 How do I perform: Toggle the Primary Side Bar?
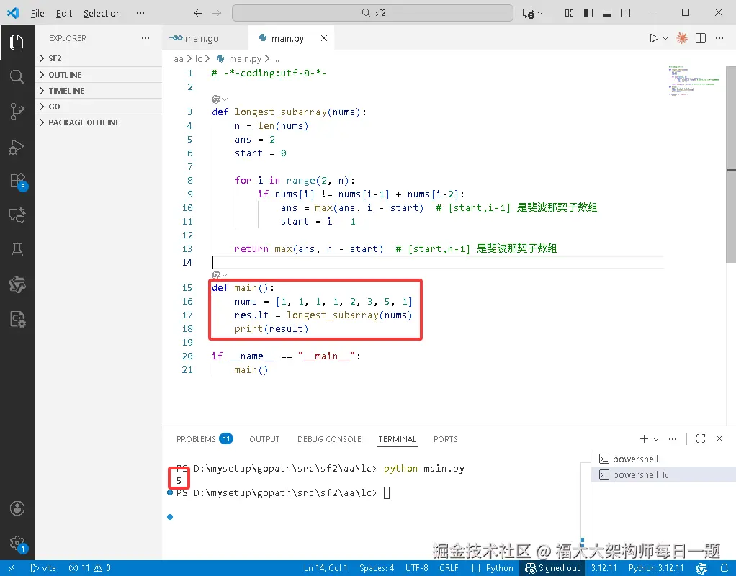[x=588, y=13]
